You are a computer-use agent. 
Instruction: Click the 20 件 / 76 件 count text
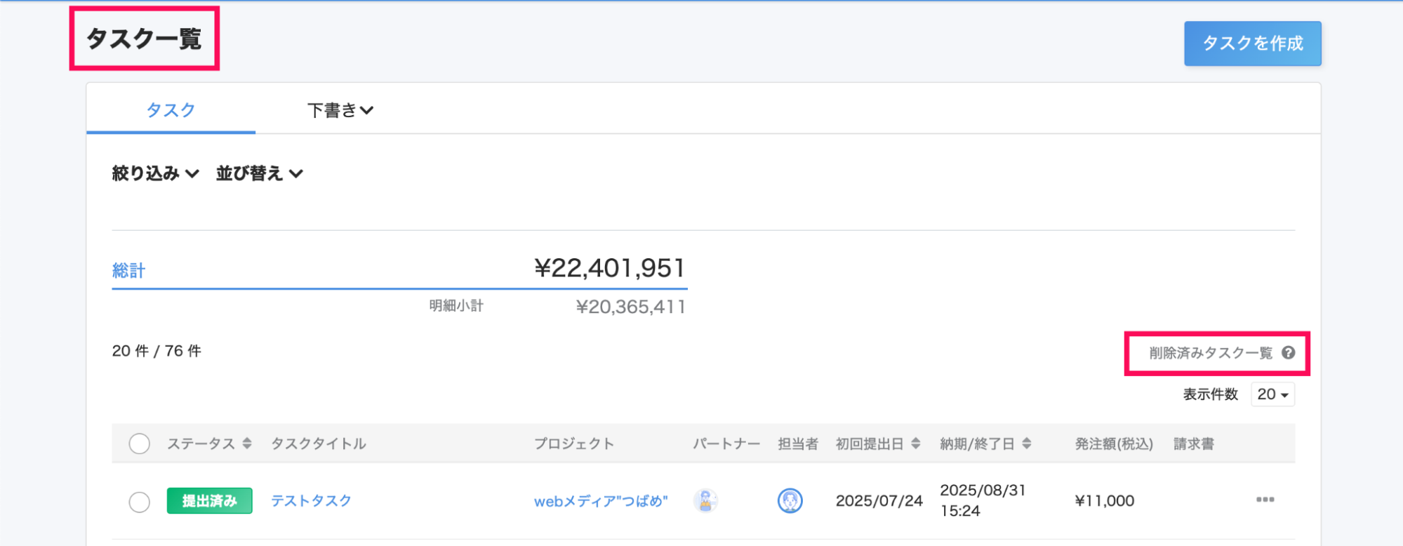click(157, 351)
